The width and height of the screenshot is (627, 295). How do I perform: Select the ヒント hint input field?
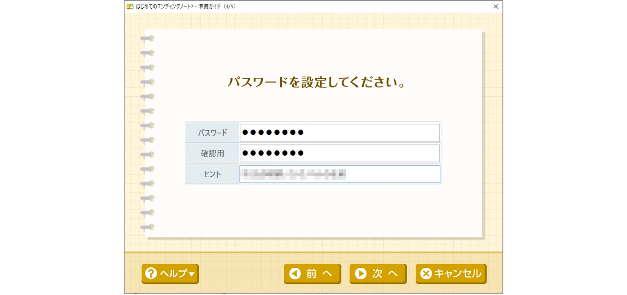coord(340,174)
